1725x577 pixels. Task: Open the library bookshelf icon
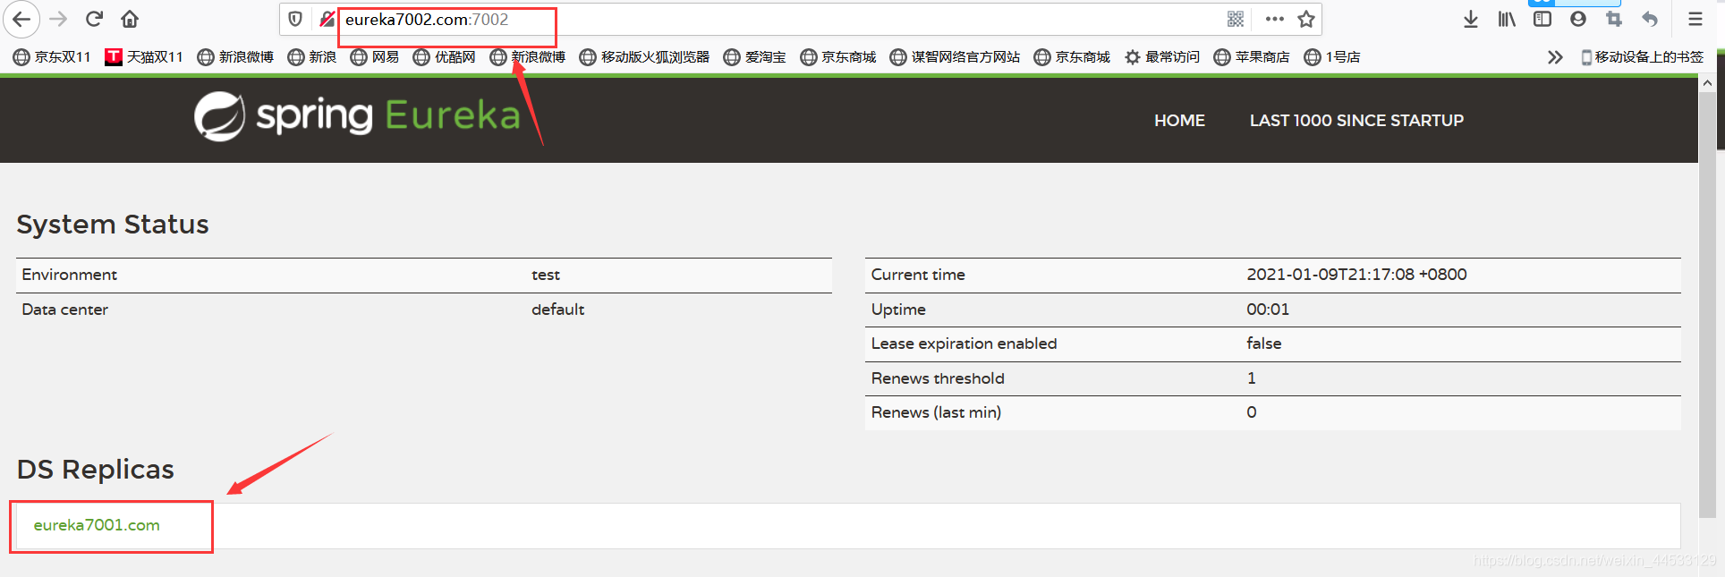(x=1507, y=19)
